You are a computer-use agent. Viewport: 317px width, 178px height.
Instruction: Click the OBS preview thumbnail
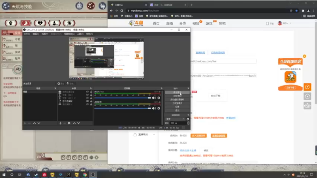pos(106,58)
